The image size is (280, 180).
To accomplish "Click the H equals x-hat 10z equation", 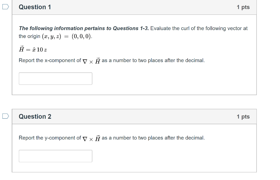I will (33, 49).
